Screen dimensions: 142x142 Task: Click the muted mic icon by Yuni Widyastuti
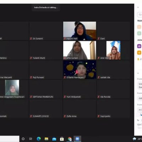click(x=65, y=97)
